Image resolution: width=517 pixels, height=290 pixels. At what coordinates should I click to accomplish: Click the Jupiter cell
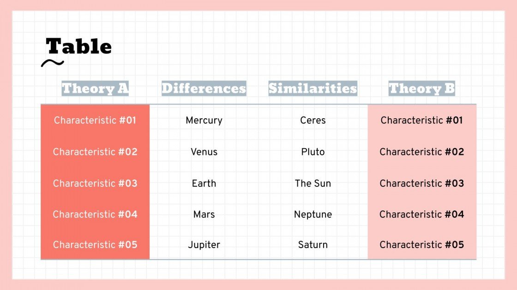coord(204,245)
